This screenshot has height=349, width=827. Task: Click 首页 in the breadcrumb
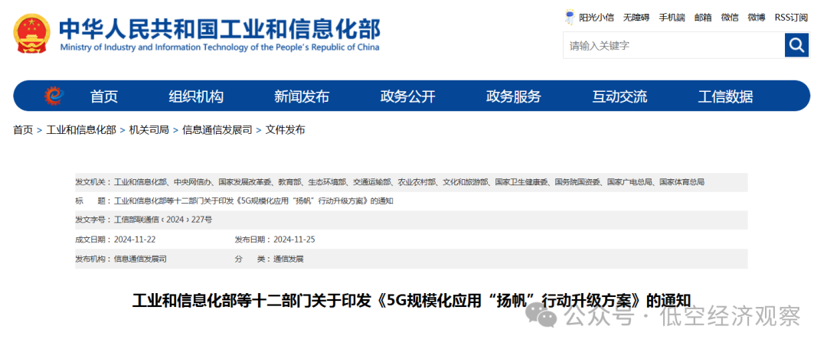point(23,129)
